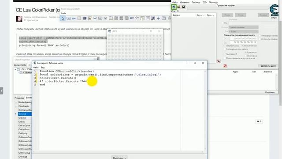Click the red no-entry clear list icon

click(225, 66)
